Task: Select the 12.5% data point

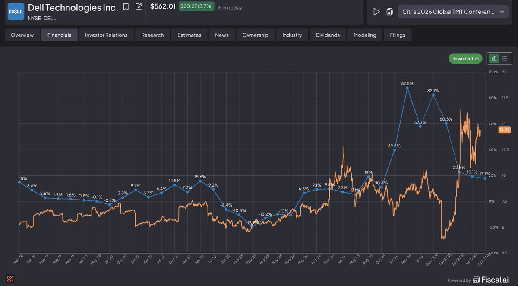Action: click(174, 185)
